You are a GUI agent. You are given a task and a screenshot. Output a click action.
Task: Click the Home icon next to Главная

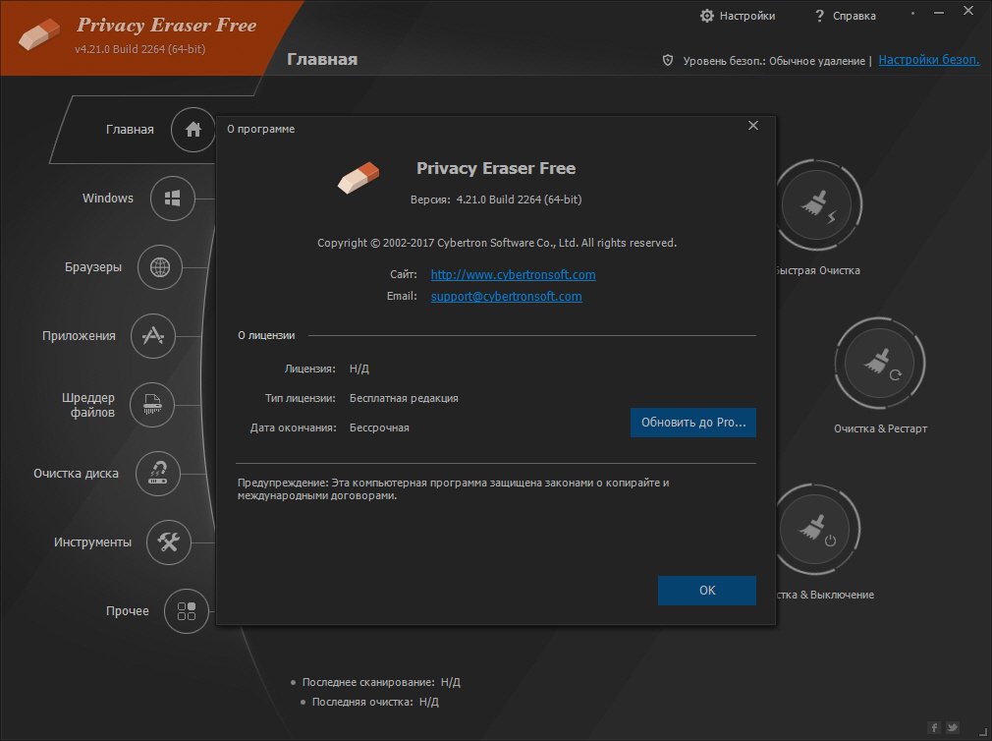[193, 130]
